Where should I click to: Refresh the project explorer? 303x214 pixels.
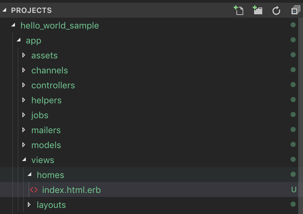[x=276, y=11]
